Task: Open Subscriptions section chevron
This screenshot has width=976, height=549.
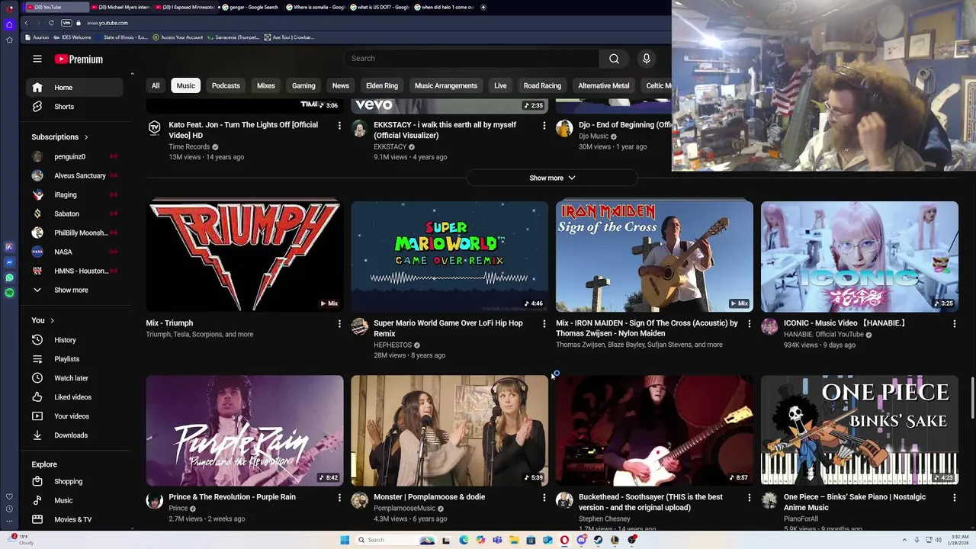Action: click(86, 137)
